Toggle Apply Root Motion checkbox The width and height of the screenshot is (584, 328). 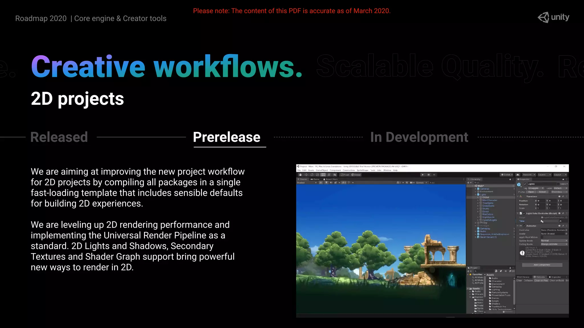[x=542, y=237]
